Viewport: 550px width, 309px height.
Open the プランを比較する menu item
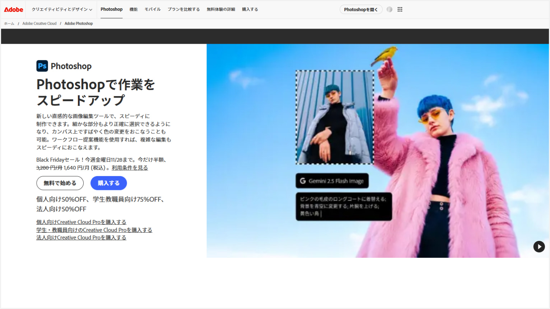pos(183,9)
